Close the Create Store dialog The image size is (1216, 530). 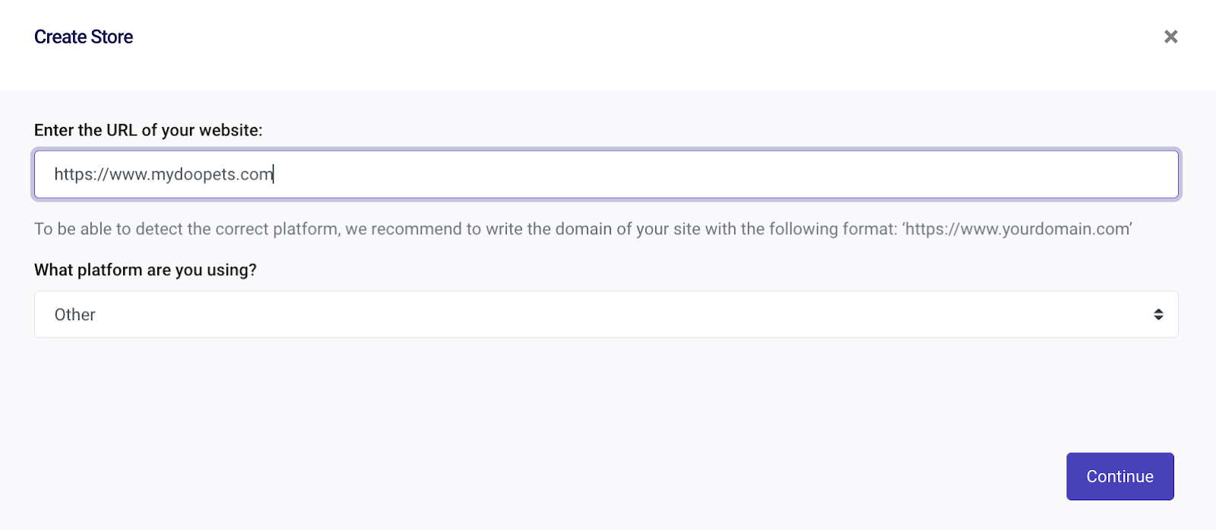click(x=1170, y=36)
